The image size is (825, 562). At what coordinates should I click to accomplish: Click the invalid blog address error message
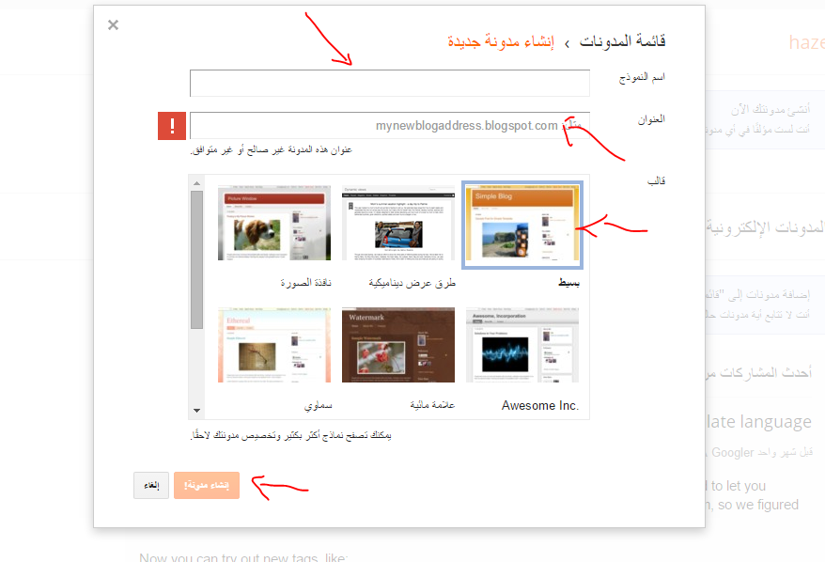click(x=271, y=150)
